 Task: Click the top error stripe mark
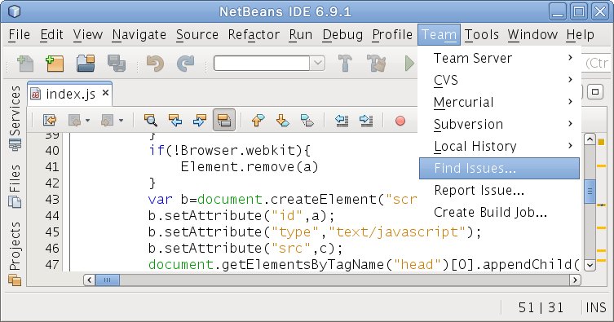pyautogui.click(x=601, y=142)
